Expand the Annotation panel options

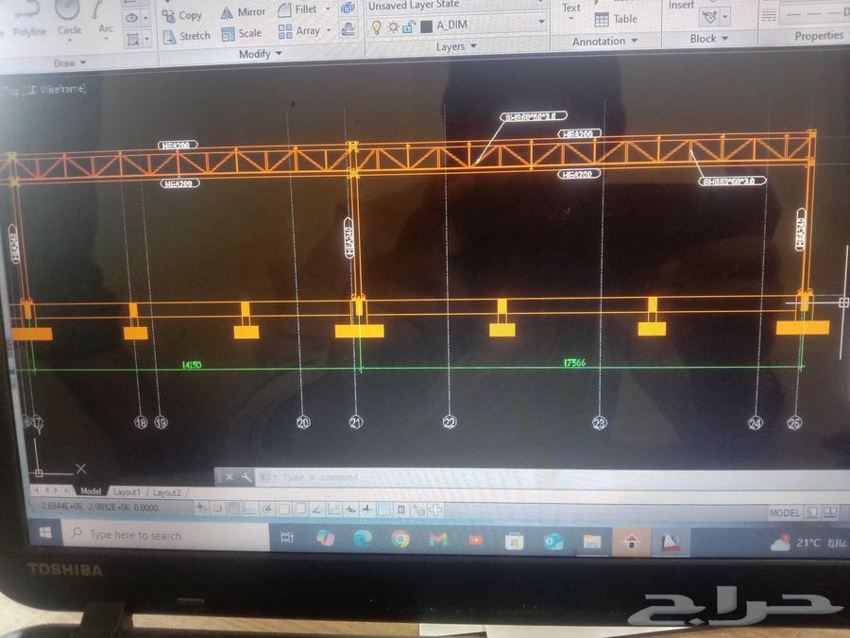click(x=604, y=42)
